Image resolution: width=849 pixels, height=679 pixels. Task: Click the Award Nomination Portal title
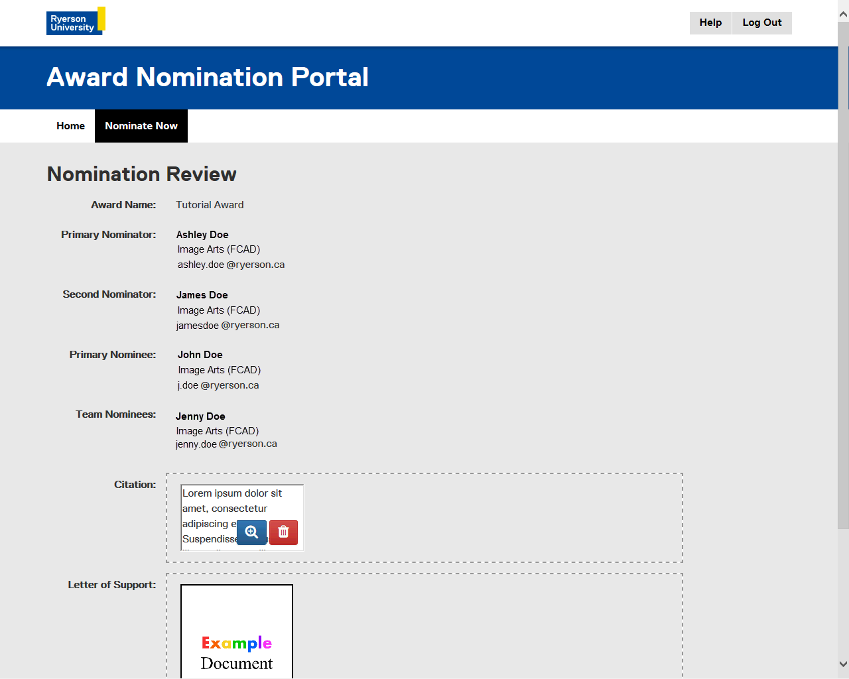pyautogui.click(x=208, y=78)
